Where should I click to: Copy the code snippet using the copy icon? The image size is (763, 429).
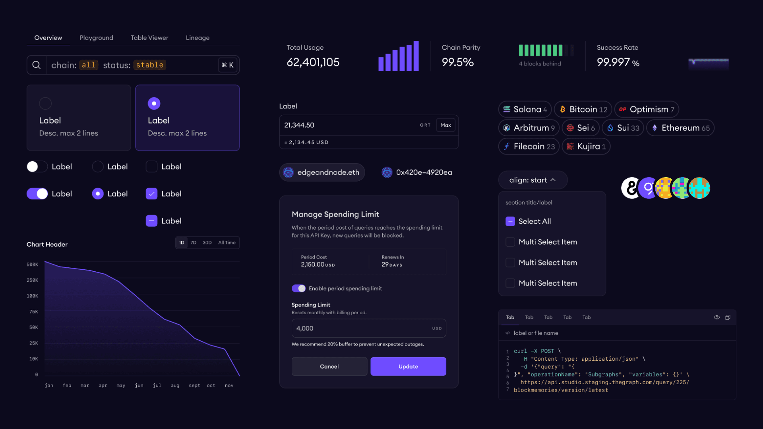click(x=728, y=317)
